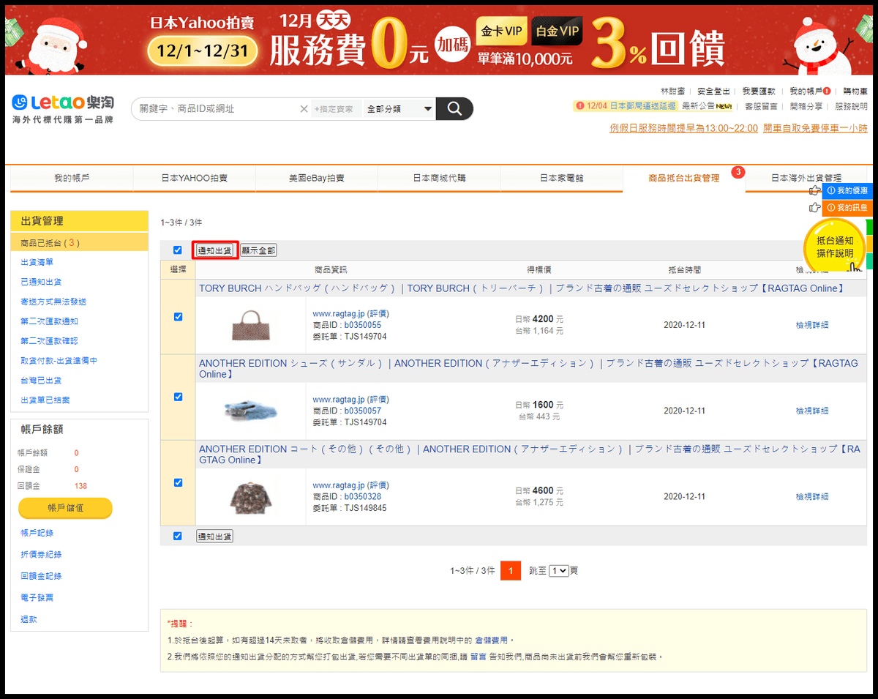878x699 pixels.
Task: Click the search magnifier icon
Action: (454, 108)
